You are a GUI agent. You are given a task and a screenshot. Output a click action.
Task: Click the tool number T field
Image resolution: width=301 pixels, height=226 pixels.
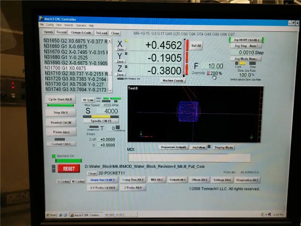(x=111, y=128)
